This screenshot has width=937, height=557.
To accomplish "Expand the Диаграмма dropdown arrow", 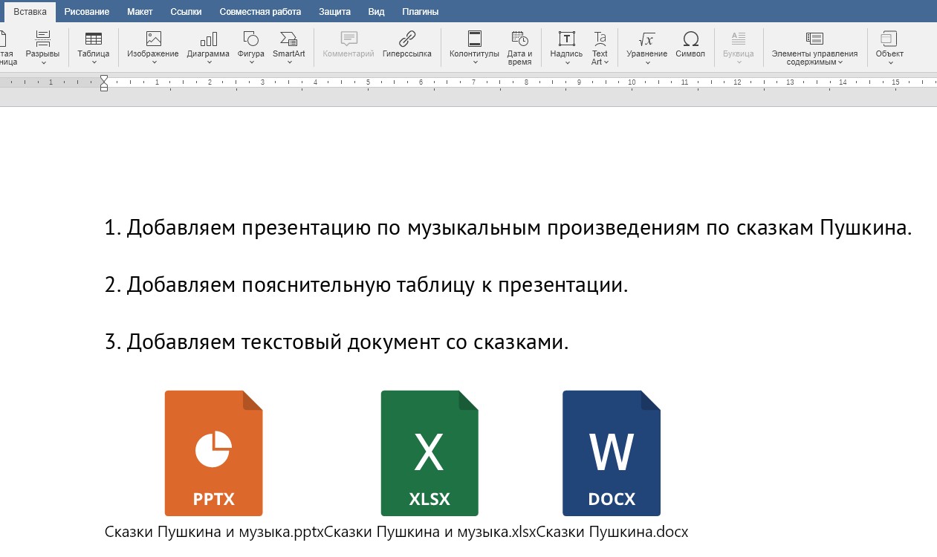I will pos(208,62).
